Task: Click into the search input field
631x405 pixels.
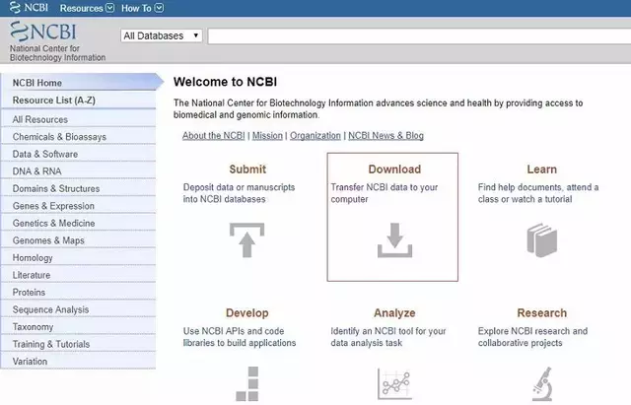Action: coord(419,35)
